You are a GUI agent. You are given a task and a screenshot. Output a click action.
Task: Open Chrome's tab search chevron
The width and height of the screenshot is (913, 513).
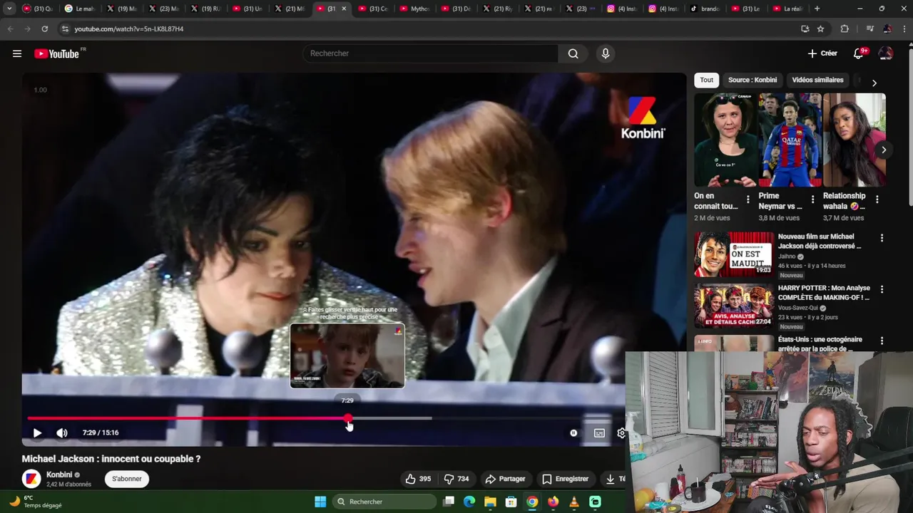[x=9, y=9]
